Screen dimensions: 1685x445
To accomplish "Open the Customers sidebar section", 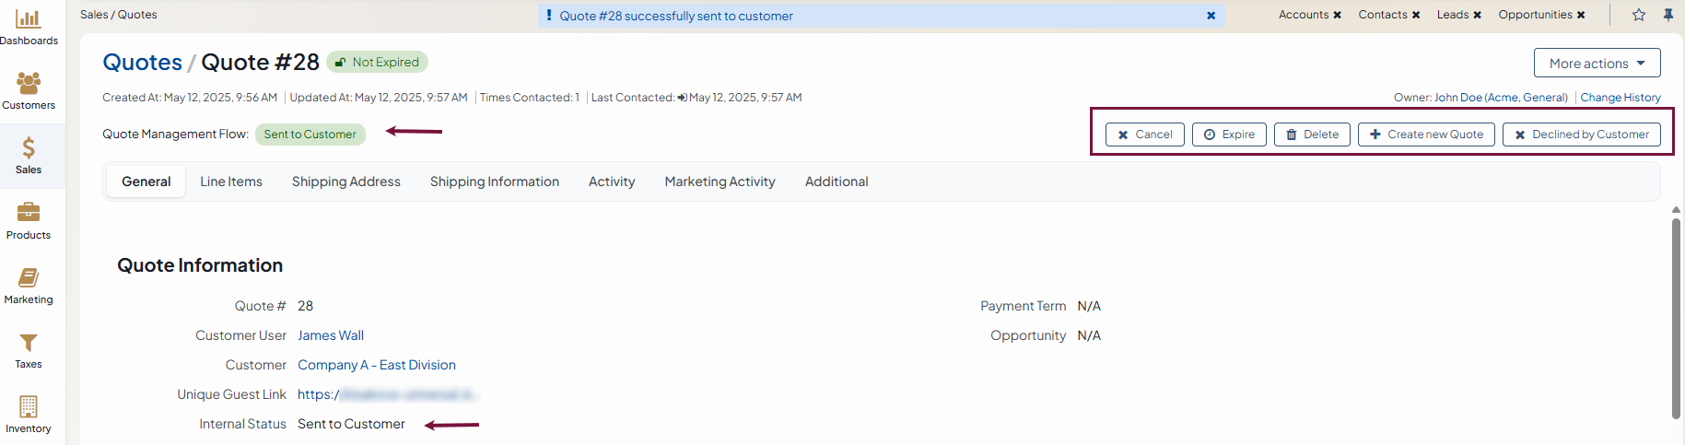I will click(x=29, y=84).
